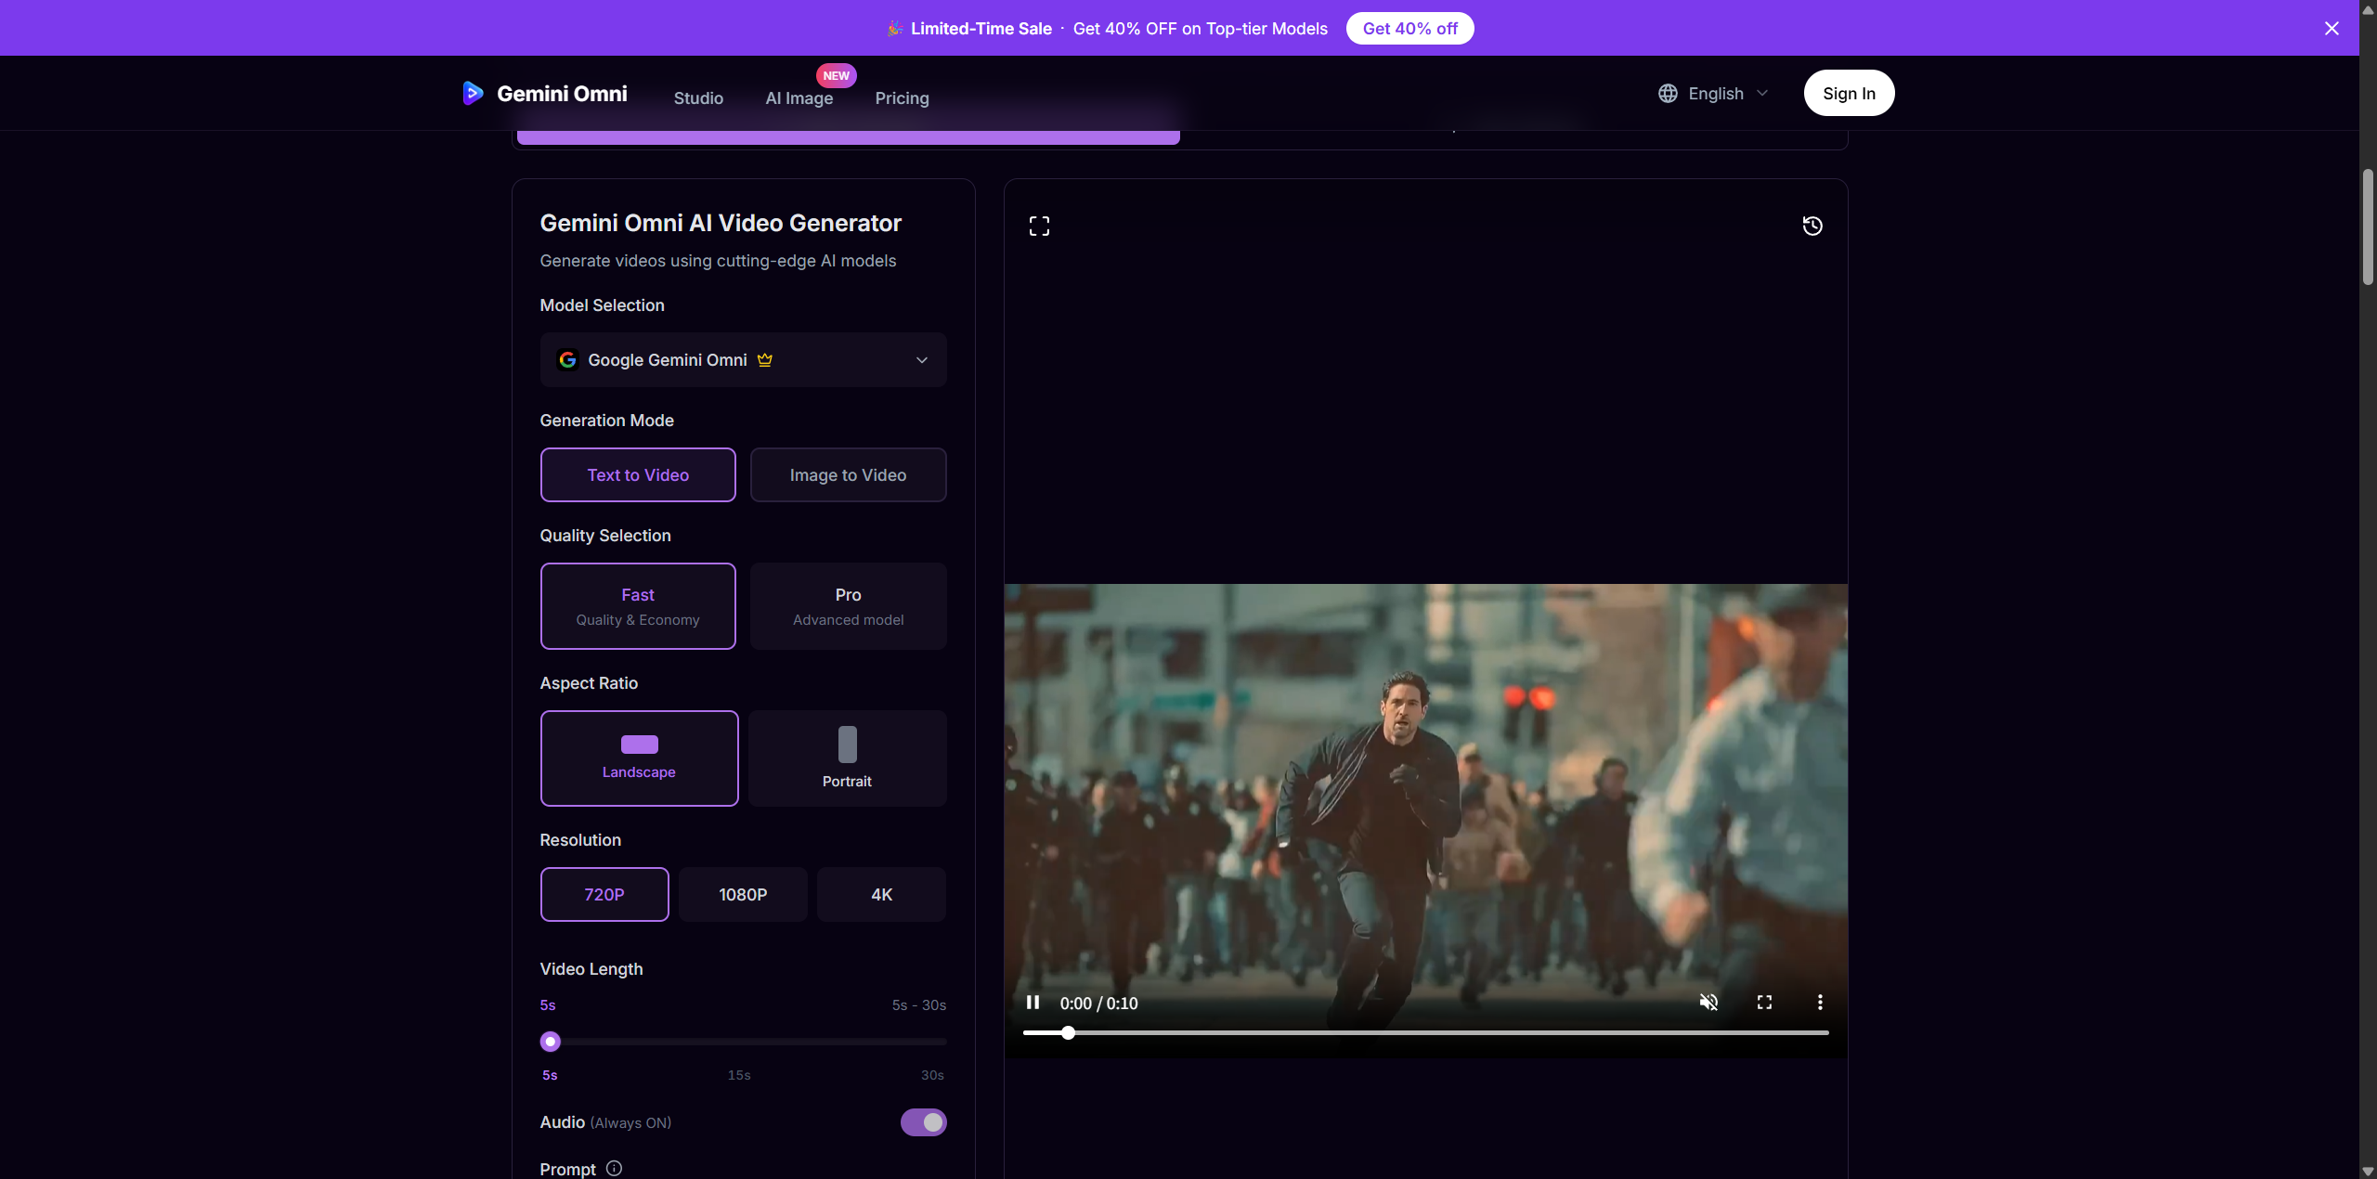2377x1179 pixels.
Task: Expand the preview panel with corner-bracket icon
Action: click(x=1039, y=226)
